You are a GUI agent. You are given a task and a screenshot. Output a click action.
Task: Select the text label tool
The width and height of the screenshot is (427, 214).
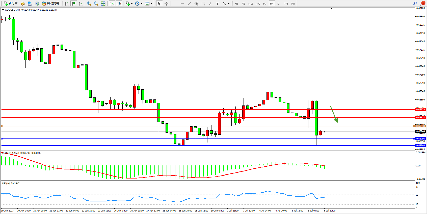point(218,4)
